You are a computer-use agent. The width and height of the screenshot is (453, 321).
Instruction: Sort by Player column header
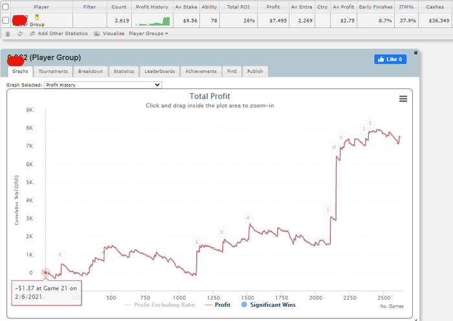tap(41, 6)
